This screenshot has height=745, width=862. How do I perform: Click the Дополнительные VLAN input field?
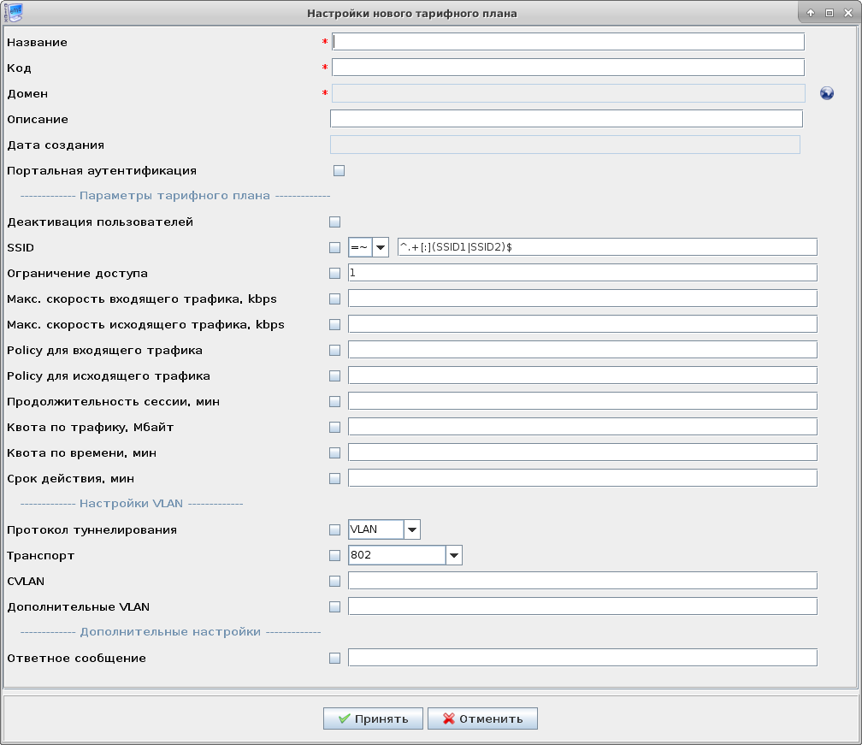582,606
